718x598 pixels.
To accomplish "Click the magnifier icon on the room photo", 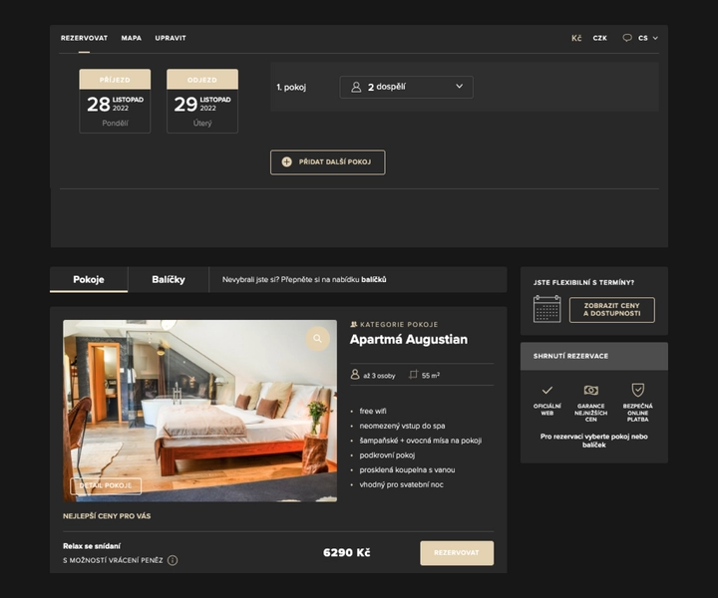I will 317,339.
